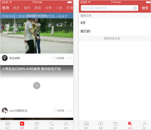
Task: Like the 黑色幽默 video with heart 13086
Action: (x=54, y=58)
